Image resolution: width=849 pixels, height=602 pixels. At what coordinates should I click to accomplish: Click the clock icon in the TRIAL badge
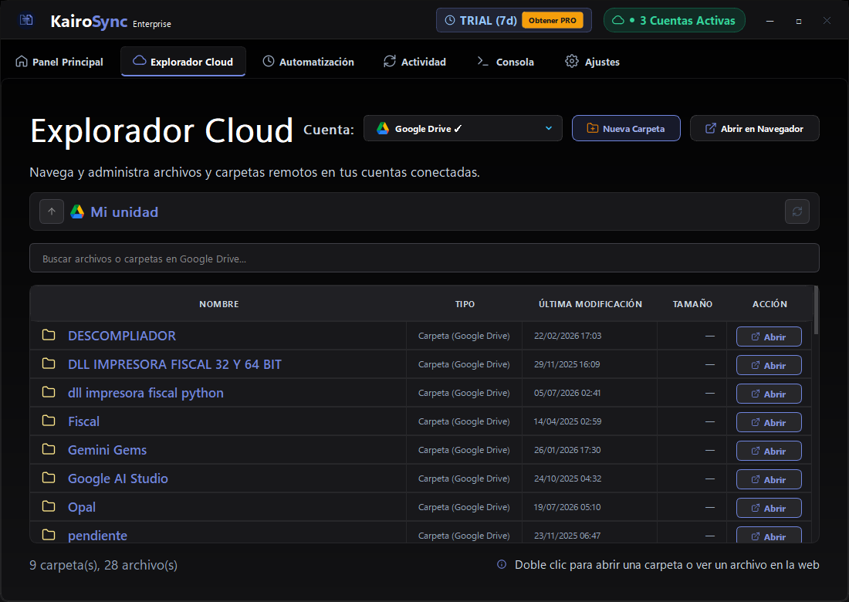(x=450, y=21)
